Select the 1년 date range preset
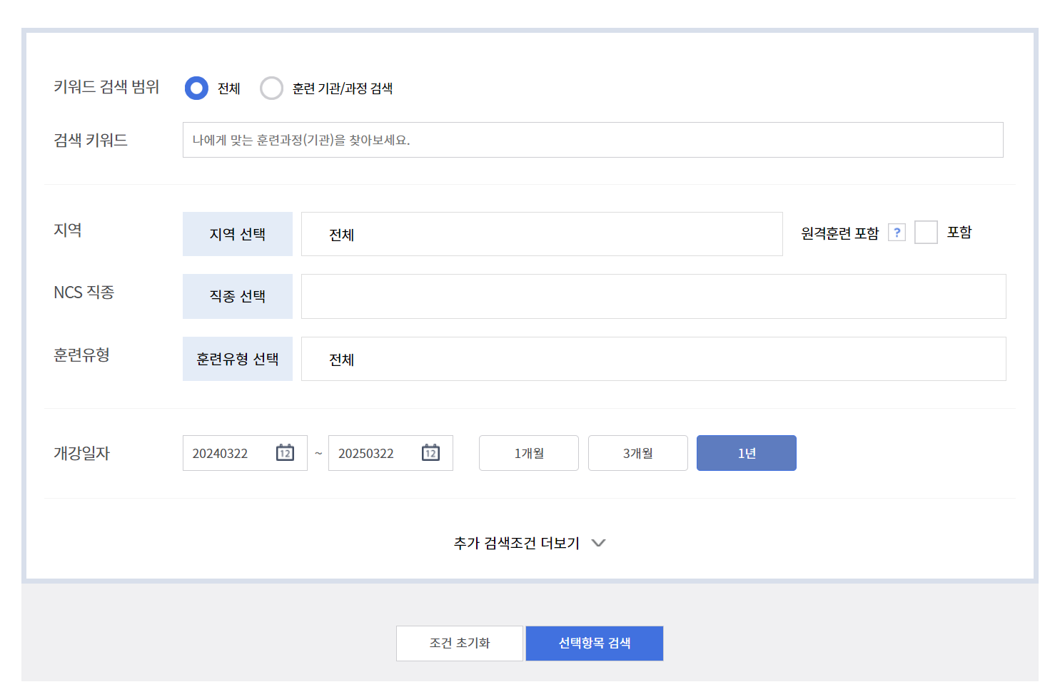Screen dimensions: 1060x692 [x=746, y=452]
